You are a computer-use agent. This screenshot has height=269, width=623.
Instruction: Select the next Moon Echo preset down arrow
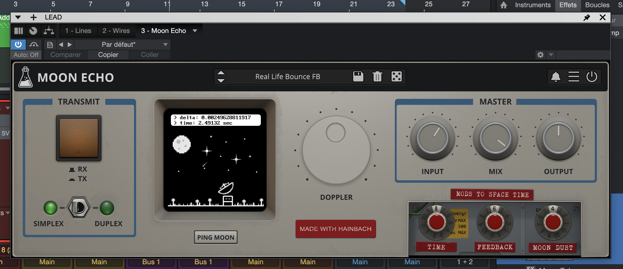tap(221, 81)
